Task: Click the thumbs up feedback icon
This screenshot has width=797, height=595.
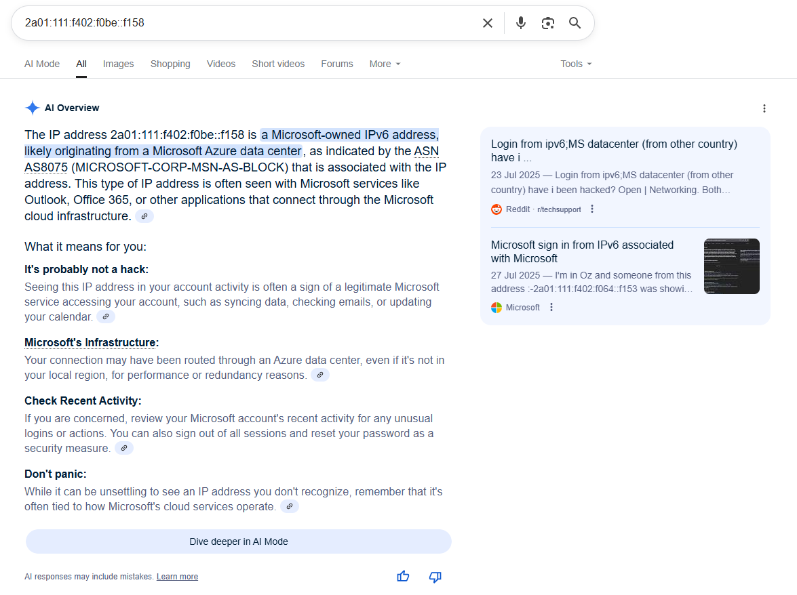Action: (x=403, y=576)
